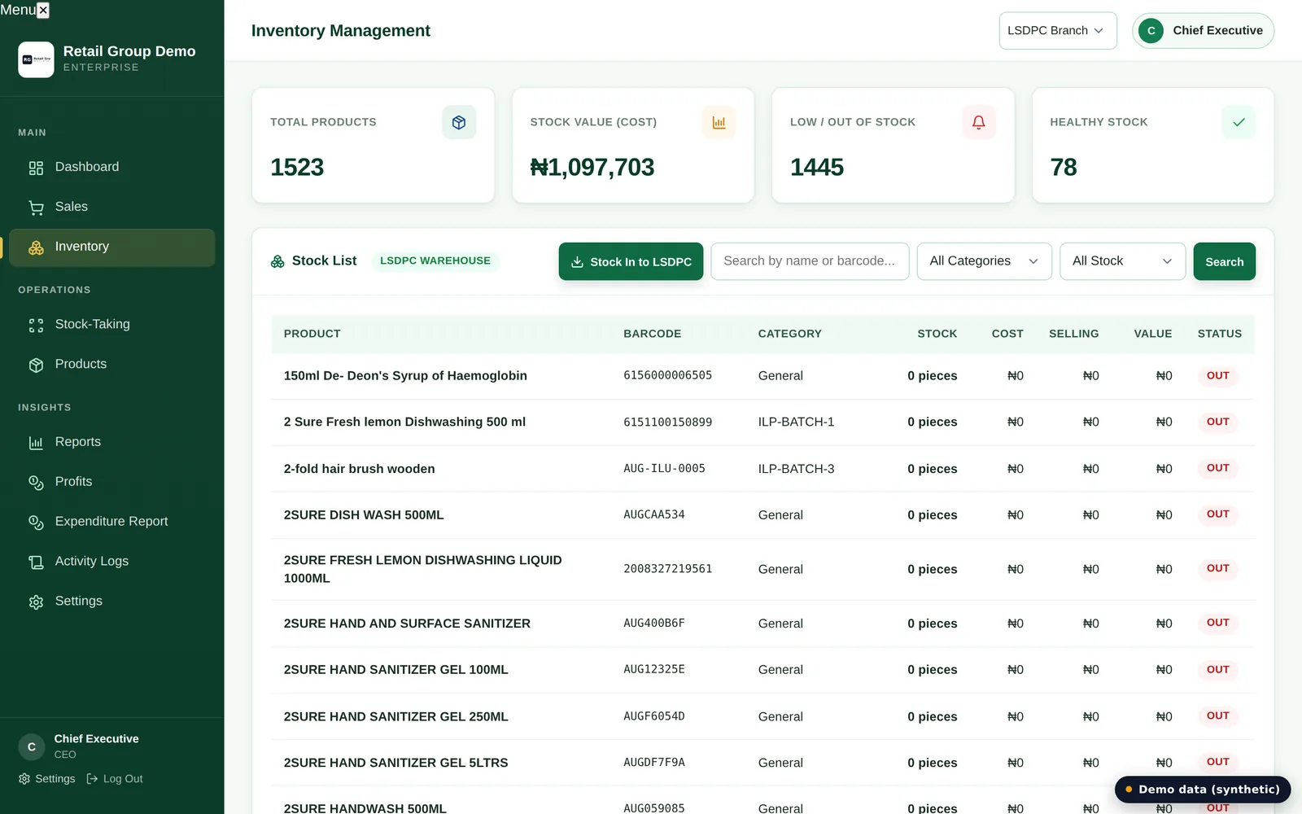Image resolution: width=1302 pixels, height=814 pixels.
Task: Click the BARCODE column header
Action: click(653, 334)
